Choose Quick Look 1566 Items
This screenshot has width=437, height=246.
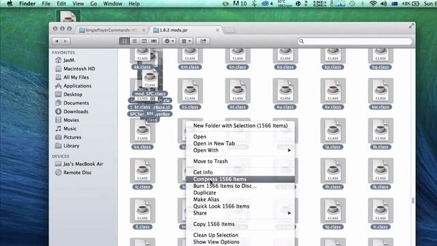[x=240, y=206]
